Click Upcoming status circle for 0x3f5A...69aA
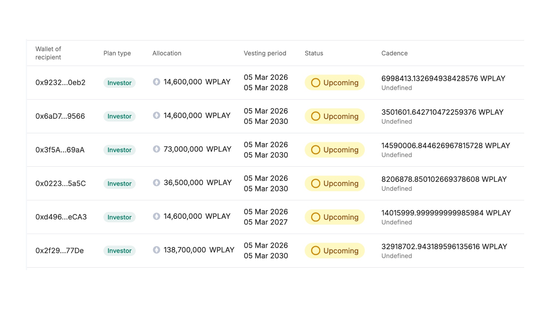This screenshot has height=309, width=550. point(316,150)
